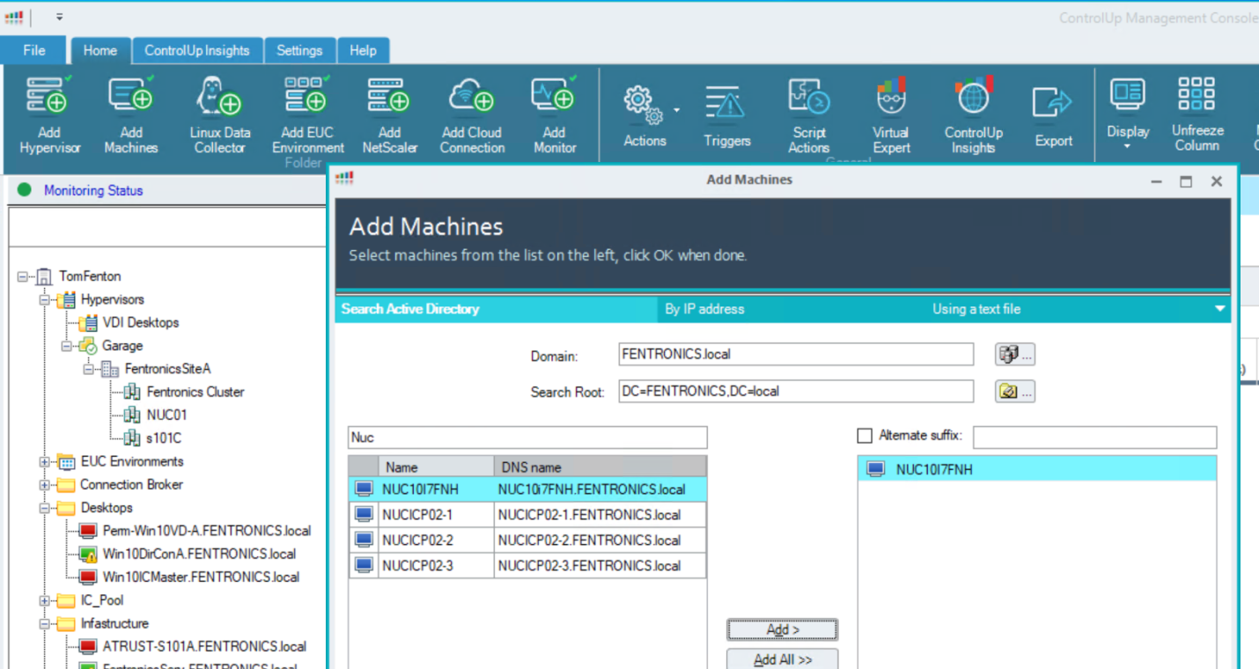Click the Add All >> button
The image size is (1259, 669).
click(x=782, y=658)
